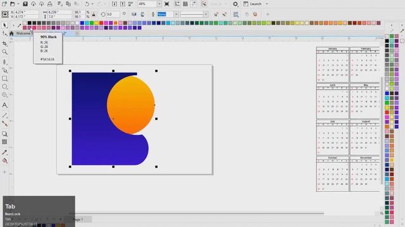Click Mirror vertically icon
The image size is (405, 227).
pyautogui.click(x=142, y=14)
